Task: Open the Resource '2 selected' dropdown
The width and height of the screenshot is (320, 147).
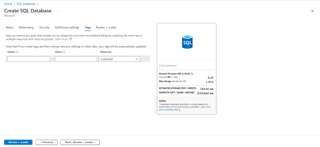Action: click(x=119, y=59)
